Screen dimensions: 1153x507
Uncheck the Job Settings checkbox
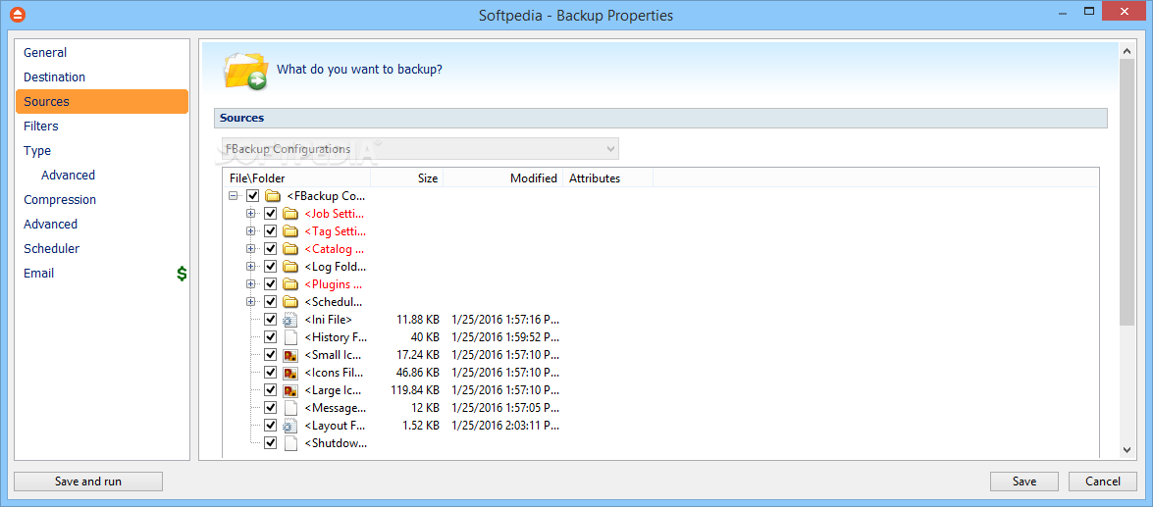271,214
